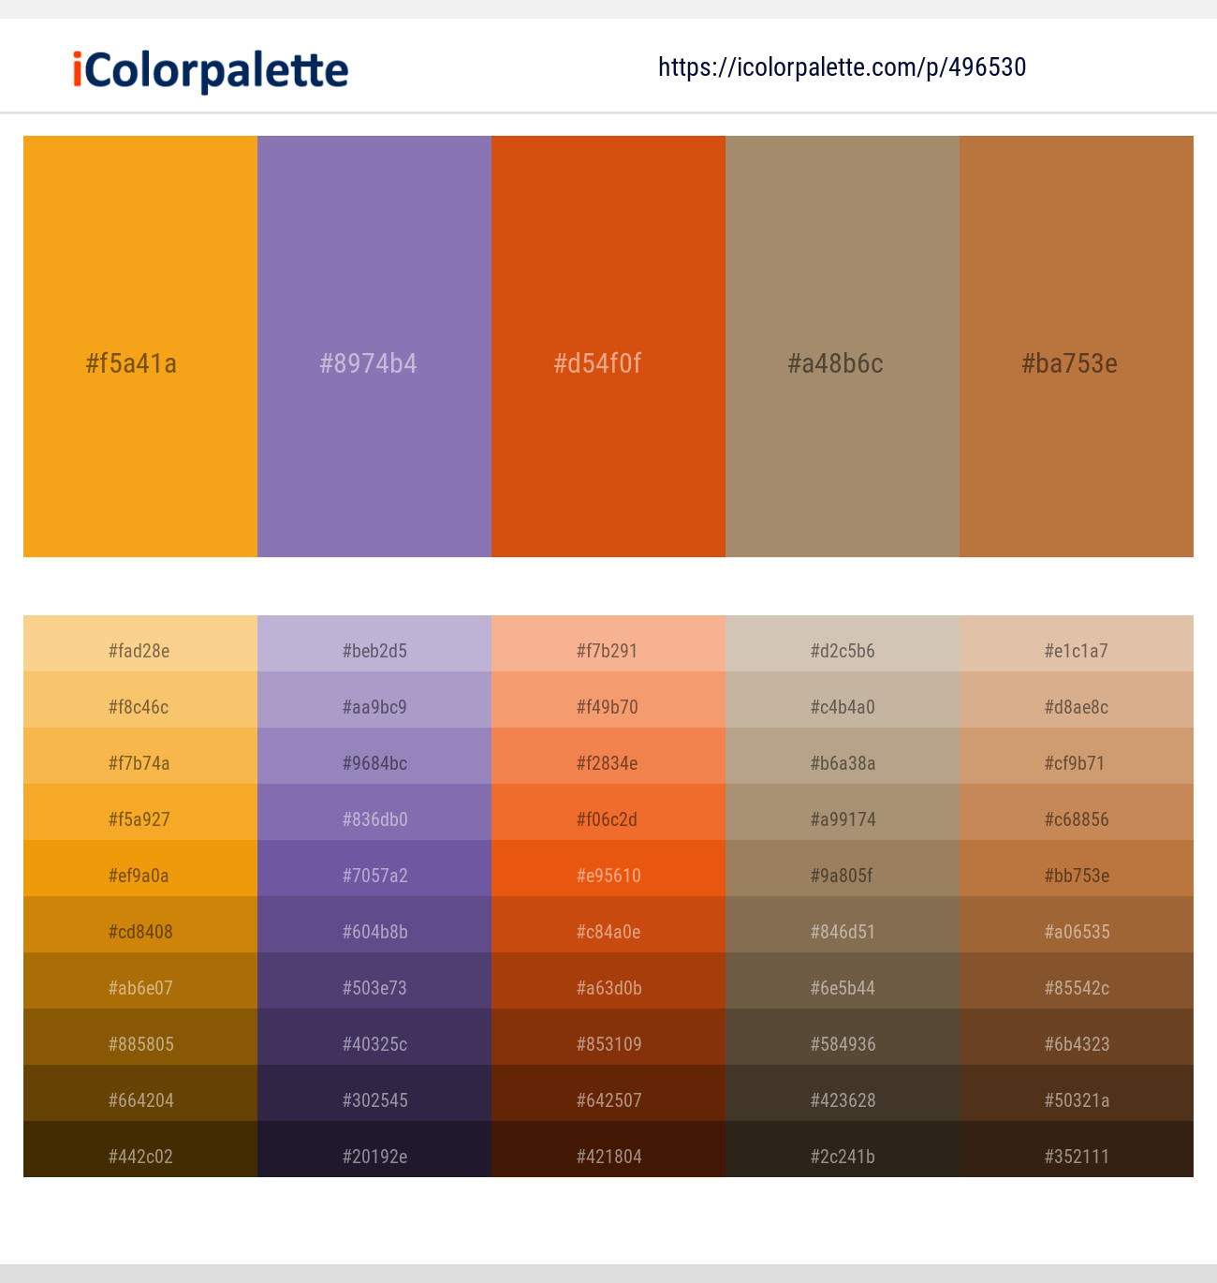Viewport: 1217px width, 1283px height.
Task: Pick the large #d54f0f red-orange swatch
Action: 608,347
